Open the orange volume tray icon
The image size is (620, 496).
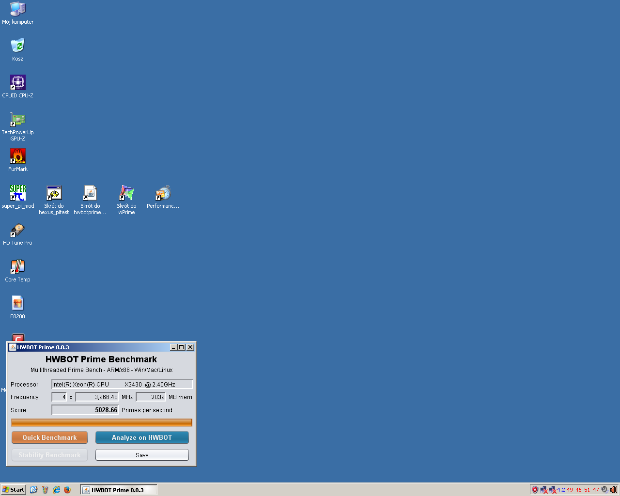[x=613, y=490]
